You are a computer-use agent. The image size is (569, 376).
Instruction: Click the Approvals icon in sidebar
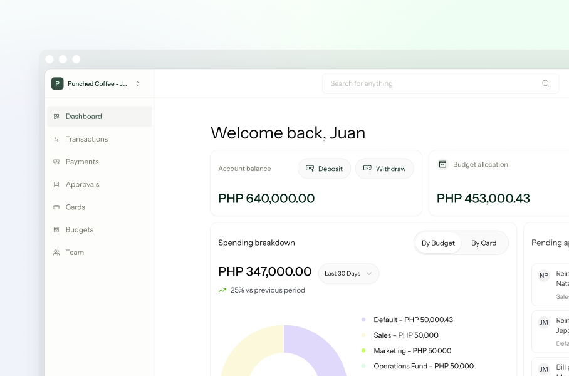56,185
